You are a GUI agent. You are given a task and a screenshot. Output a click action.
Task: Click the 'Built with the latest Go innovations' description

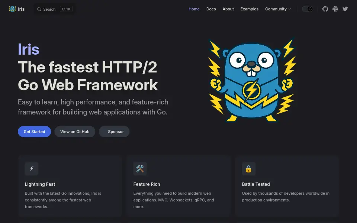point(63,200)
